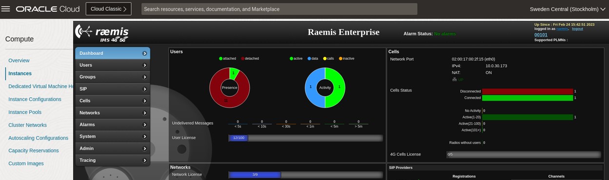Open the Sweden Central region dropdown

(567, 9)
